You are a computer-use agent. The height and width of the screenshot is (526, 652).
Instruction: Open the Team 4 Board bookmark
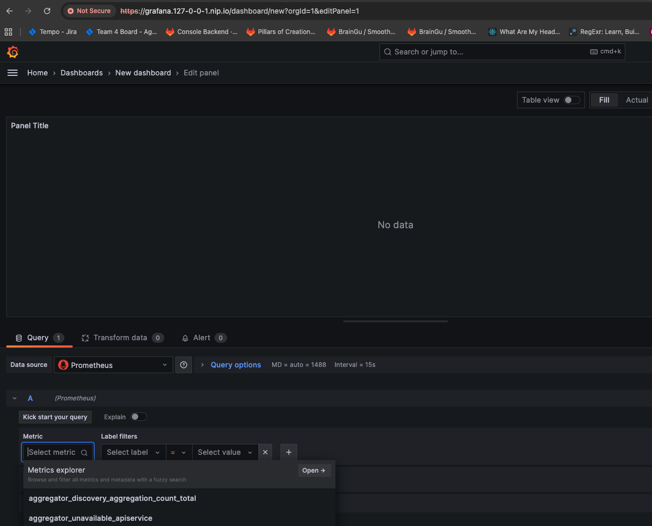point(121,32)
